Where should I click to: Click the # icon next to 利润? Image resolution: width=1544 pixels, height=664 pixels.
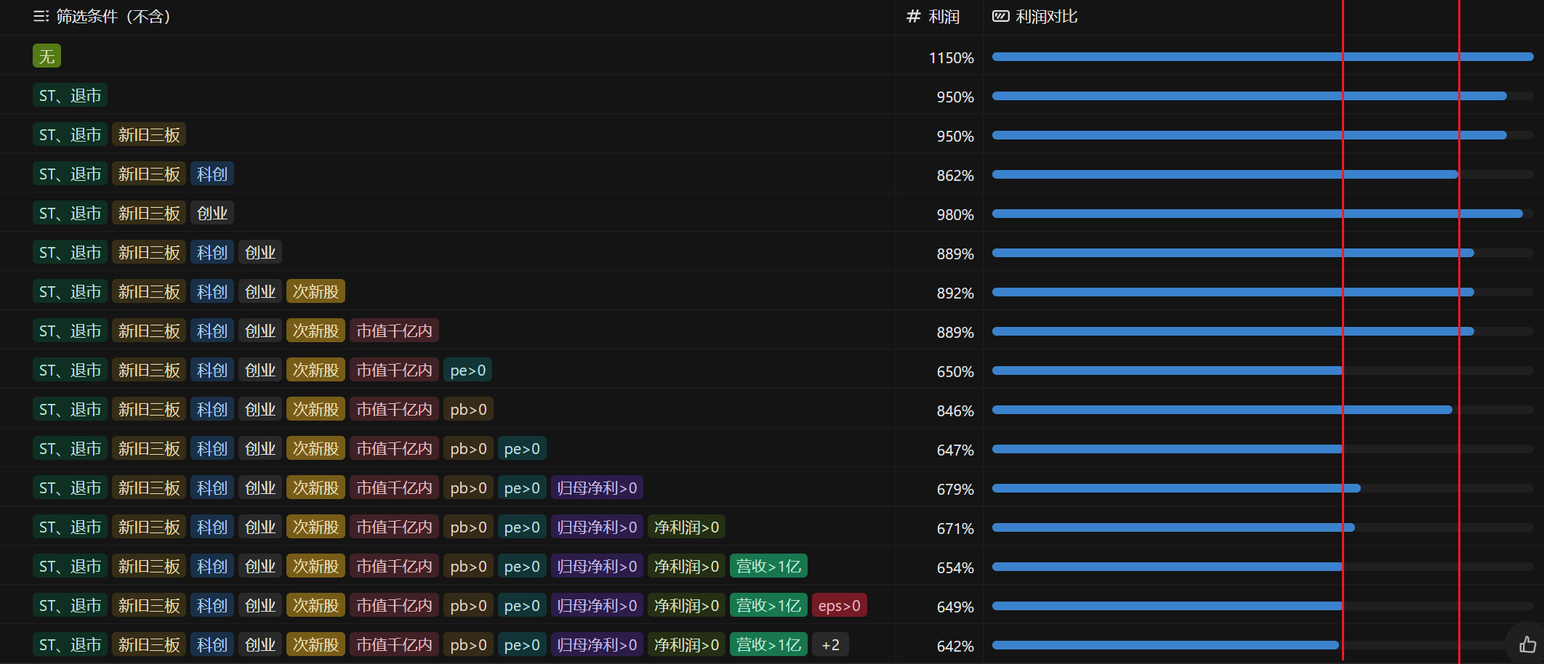[x=913, y=17]
